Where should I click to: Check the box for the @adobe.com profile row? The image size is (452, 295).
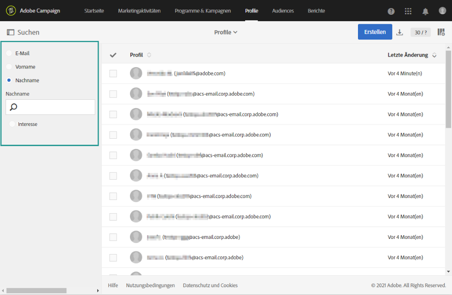[x=113, y=74]
